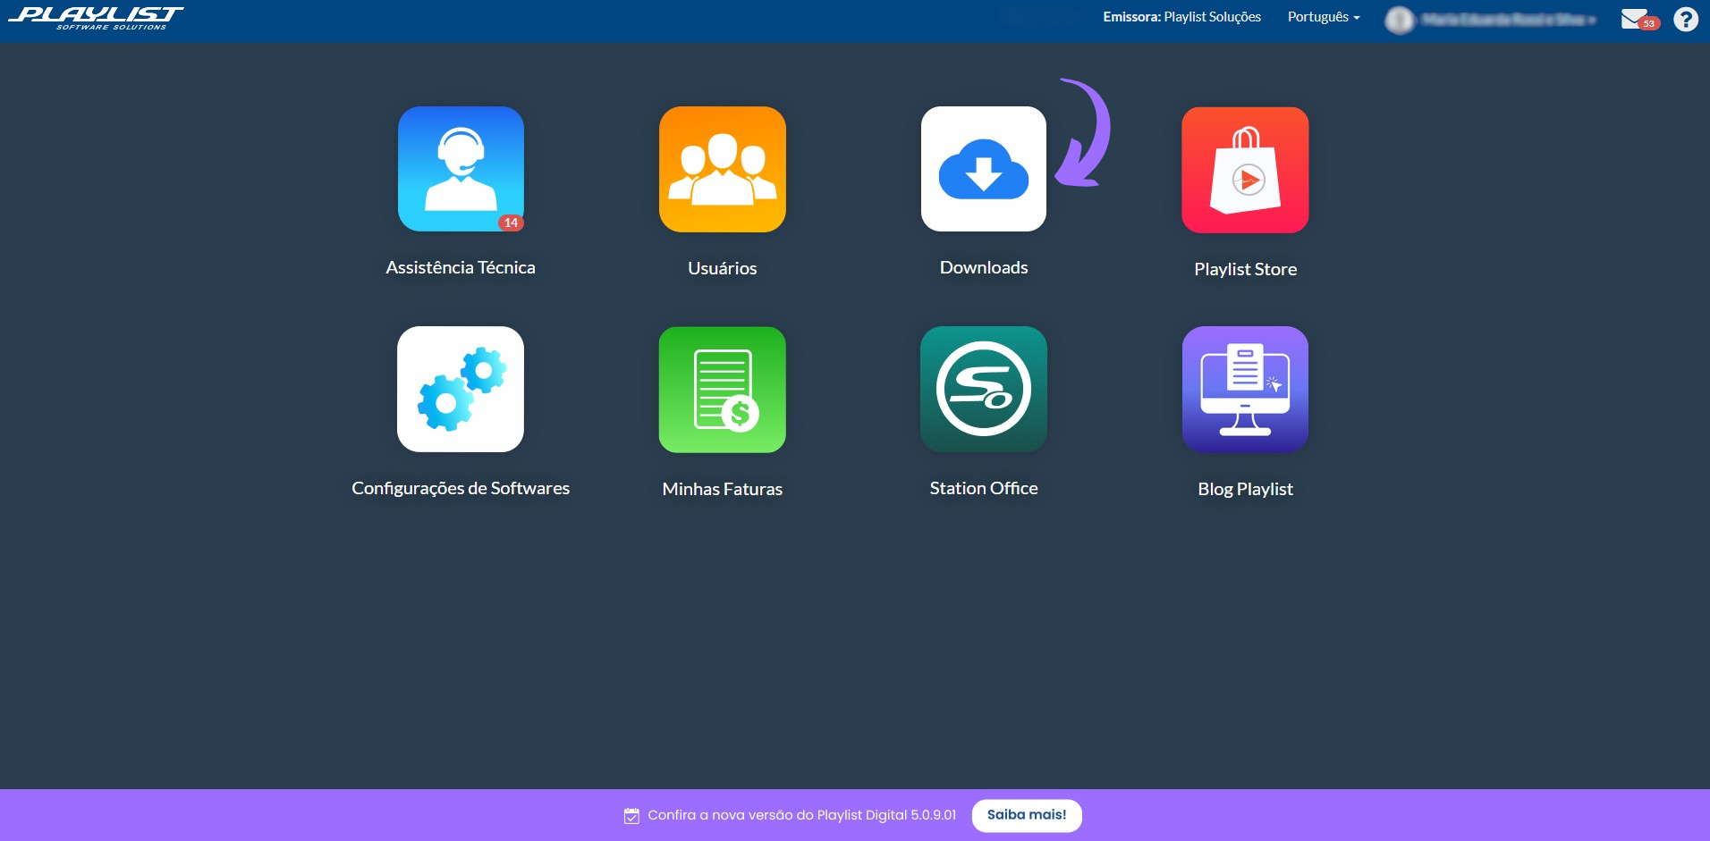Click the Emissora: Playlist Soluções text

click(1181, 17)
